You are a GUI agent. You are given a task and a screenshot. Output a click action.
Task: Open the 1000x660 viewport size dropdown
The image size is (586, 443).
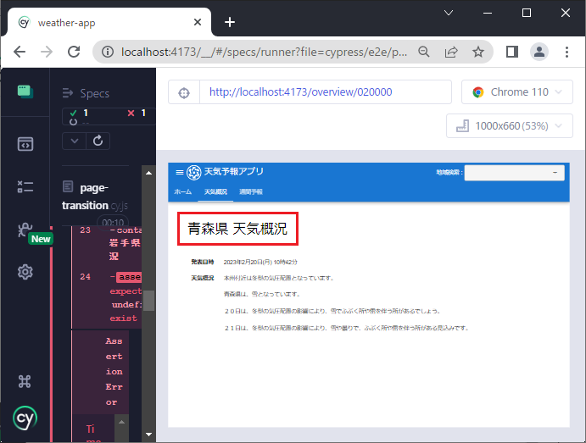tap(510, 125)
